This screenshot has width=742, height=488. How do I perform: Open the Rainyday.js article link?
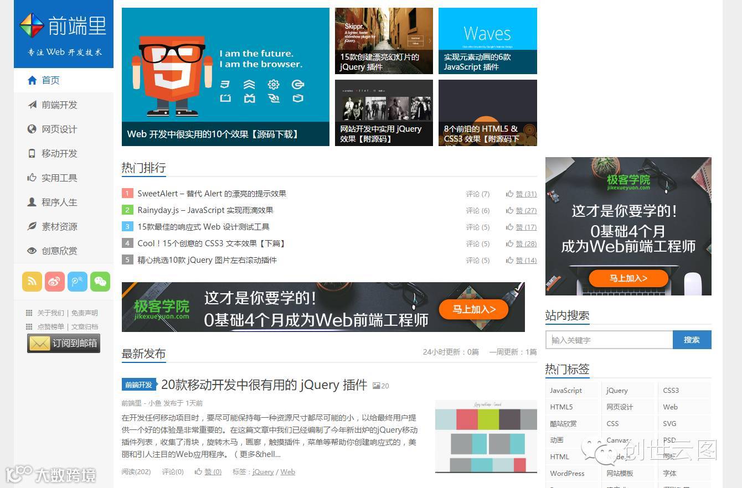click(205, 210)
